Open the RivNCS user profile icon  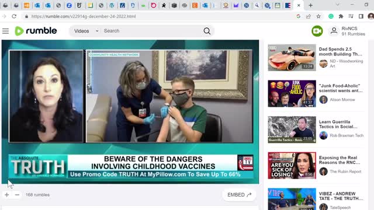pyautogui.click(x=334, y=31)
